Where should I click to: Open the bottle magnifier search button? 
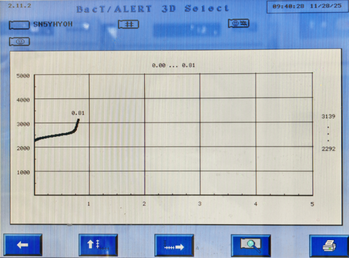[251, 246]
